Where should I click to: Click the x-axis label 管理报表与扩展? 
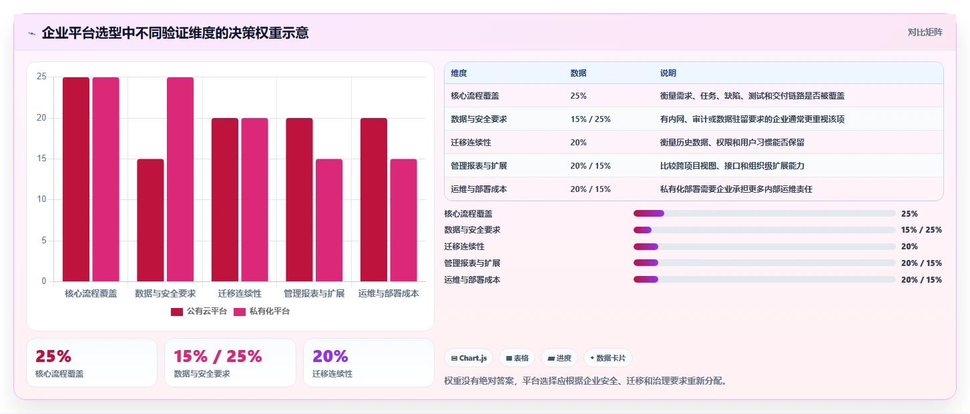pos(314,293)
